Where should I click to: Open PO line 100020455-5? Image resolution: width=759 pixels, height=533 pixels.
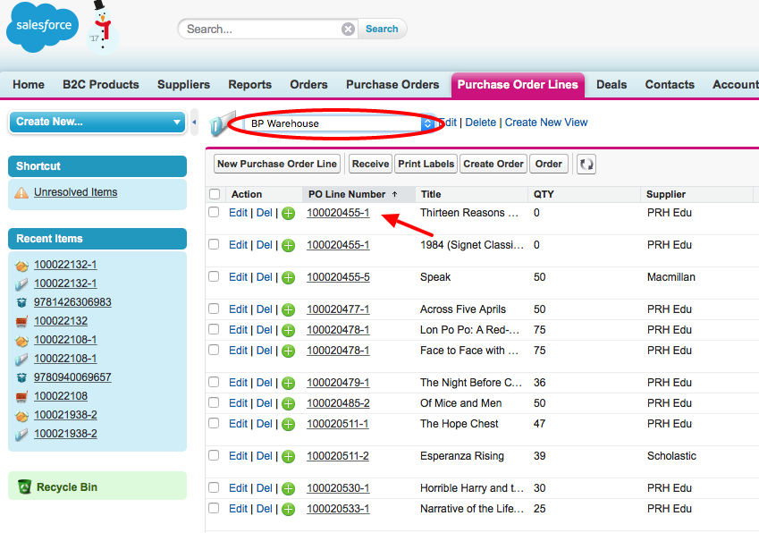click(338, 277)
